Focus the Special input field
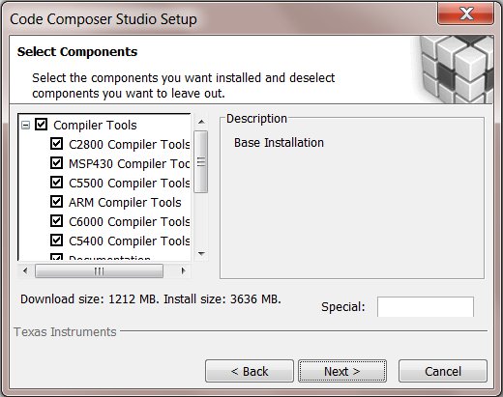This screenshot has width=503, height=397. coord(426,307)
